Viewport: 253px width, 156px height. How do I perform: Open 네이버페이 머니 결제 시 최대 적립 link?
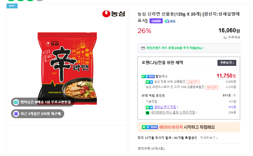click(x=174, y=113)
